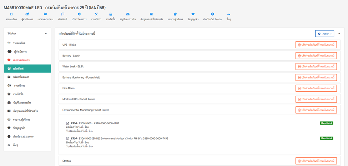
Task: Click the orange adjust-all button for Battery - Leoch
Action: pos(316,56)
